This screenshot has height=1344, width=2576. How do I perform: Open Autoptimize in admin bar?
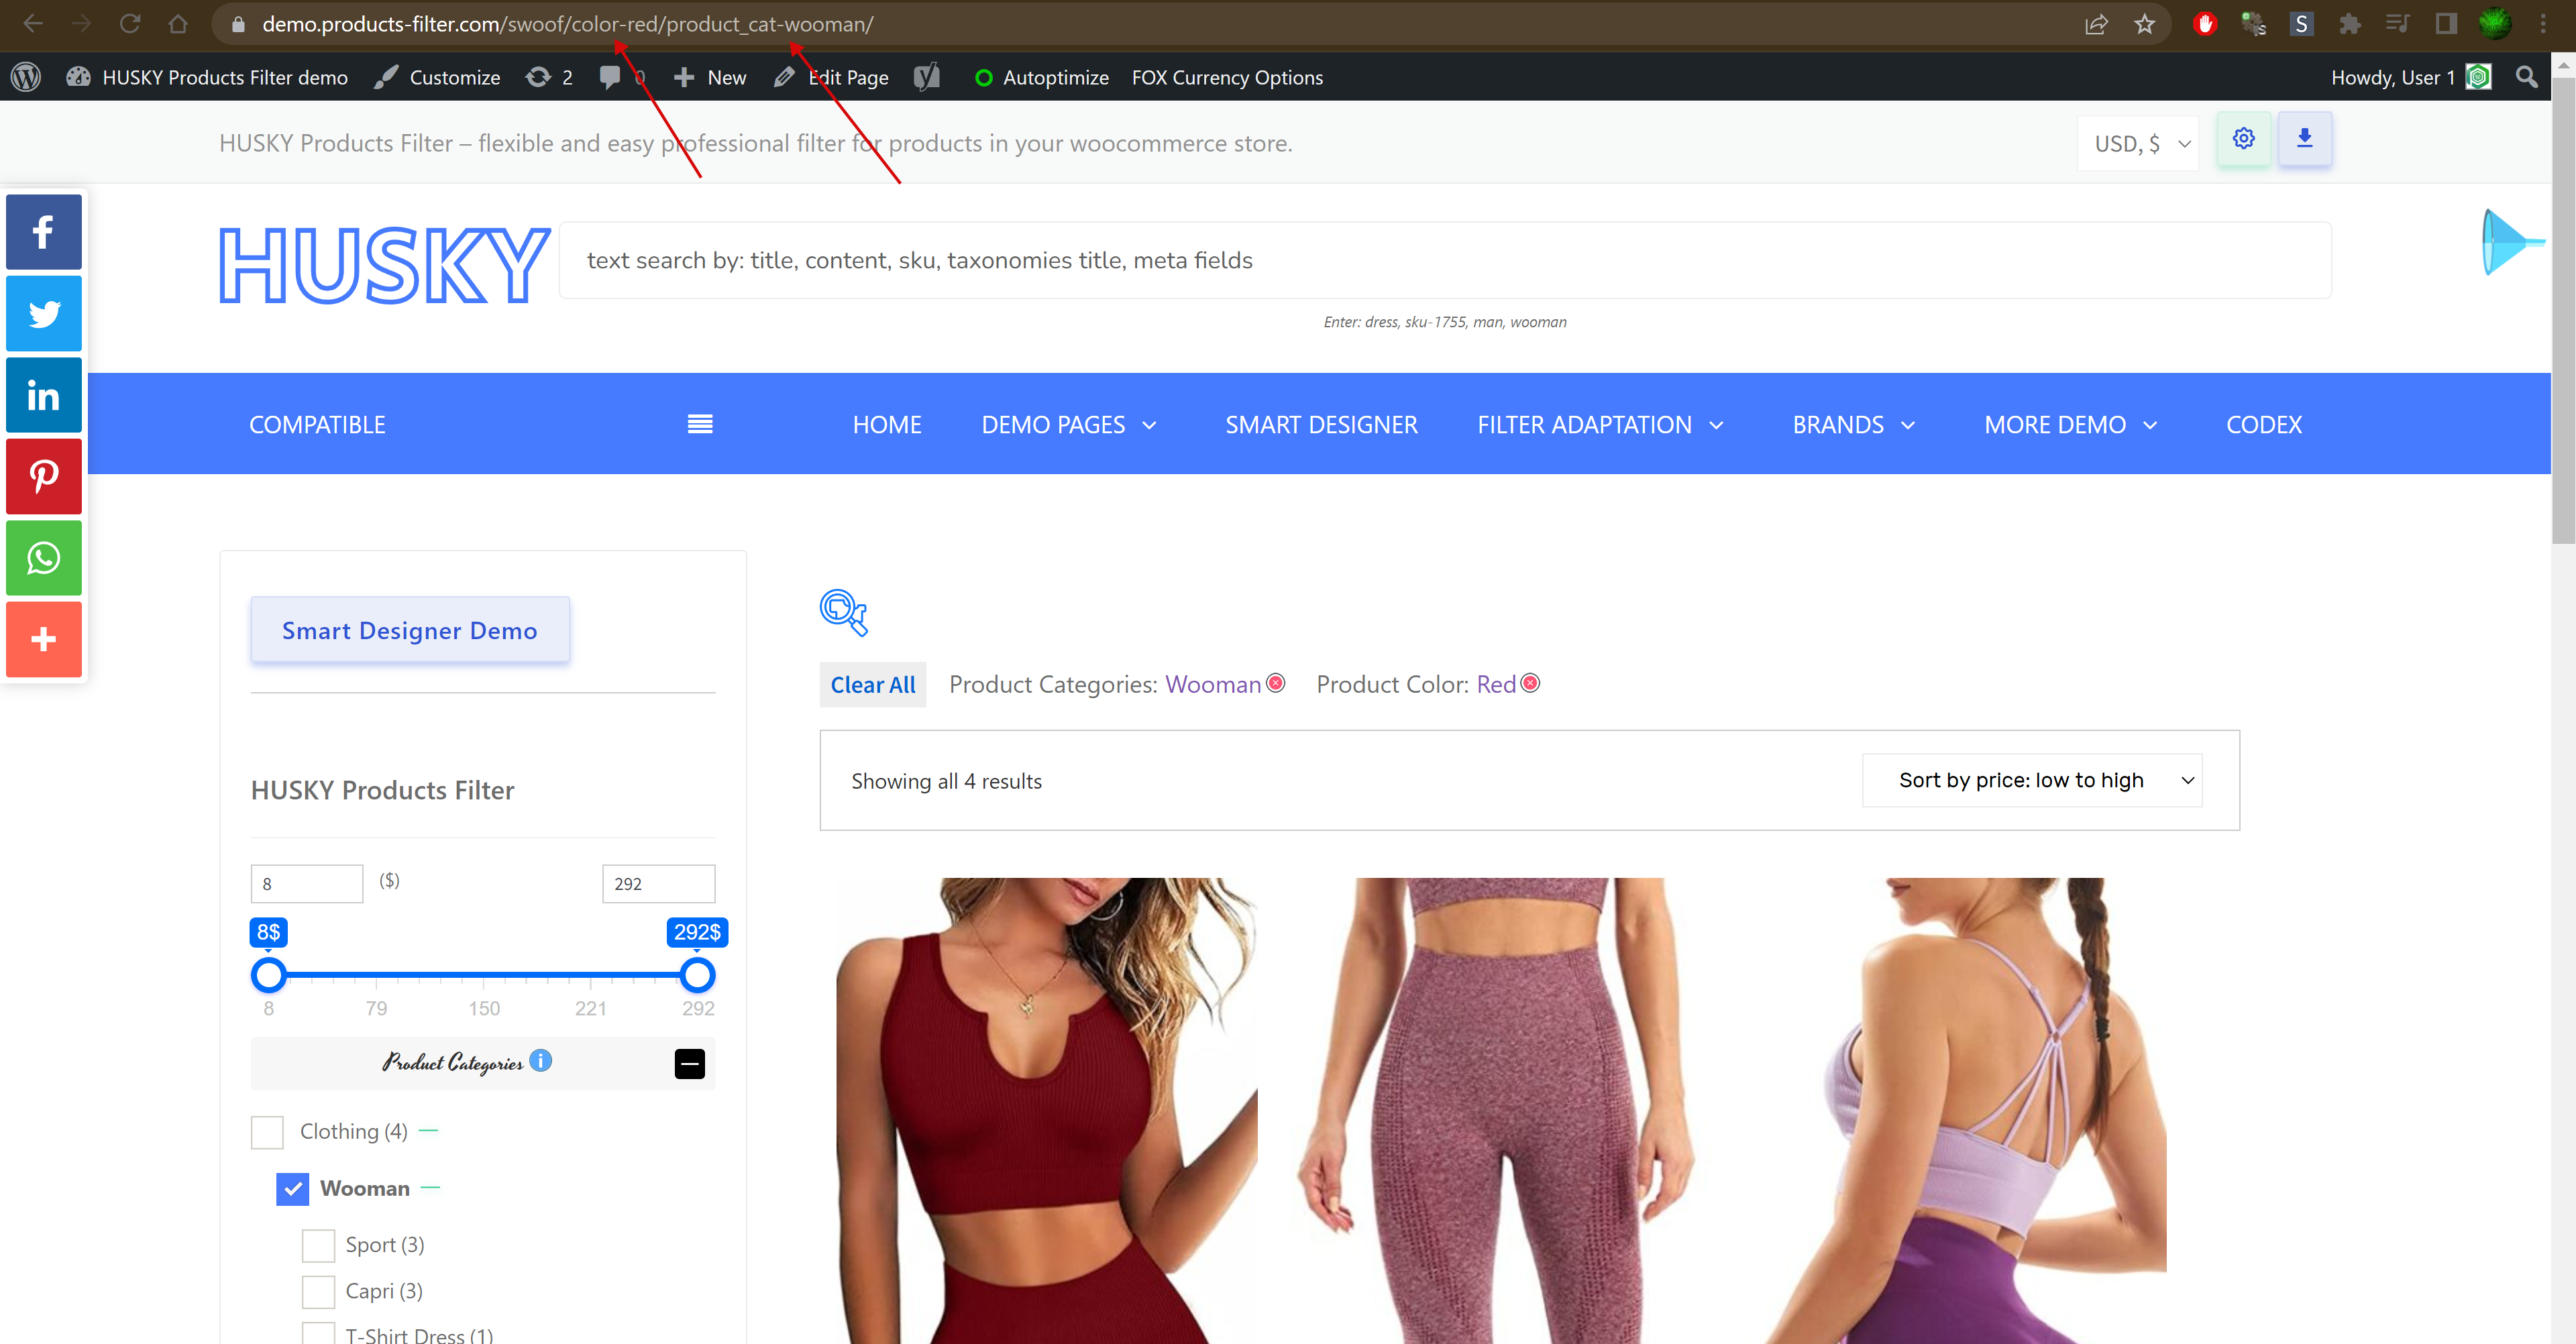point(1042,77)
